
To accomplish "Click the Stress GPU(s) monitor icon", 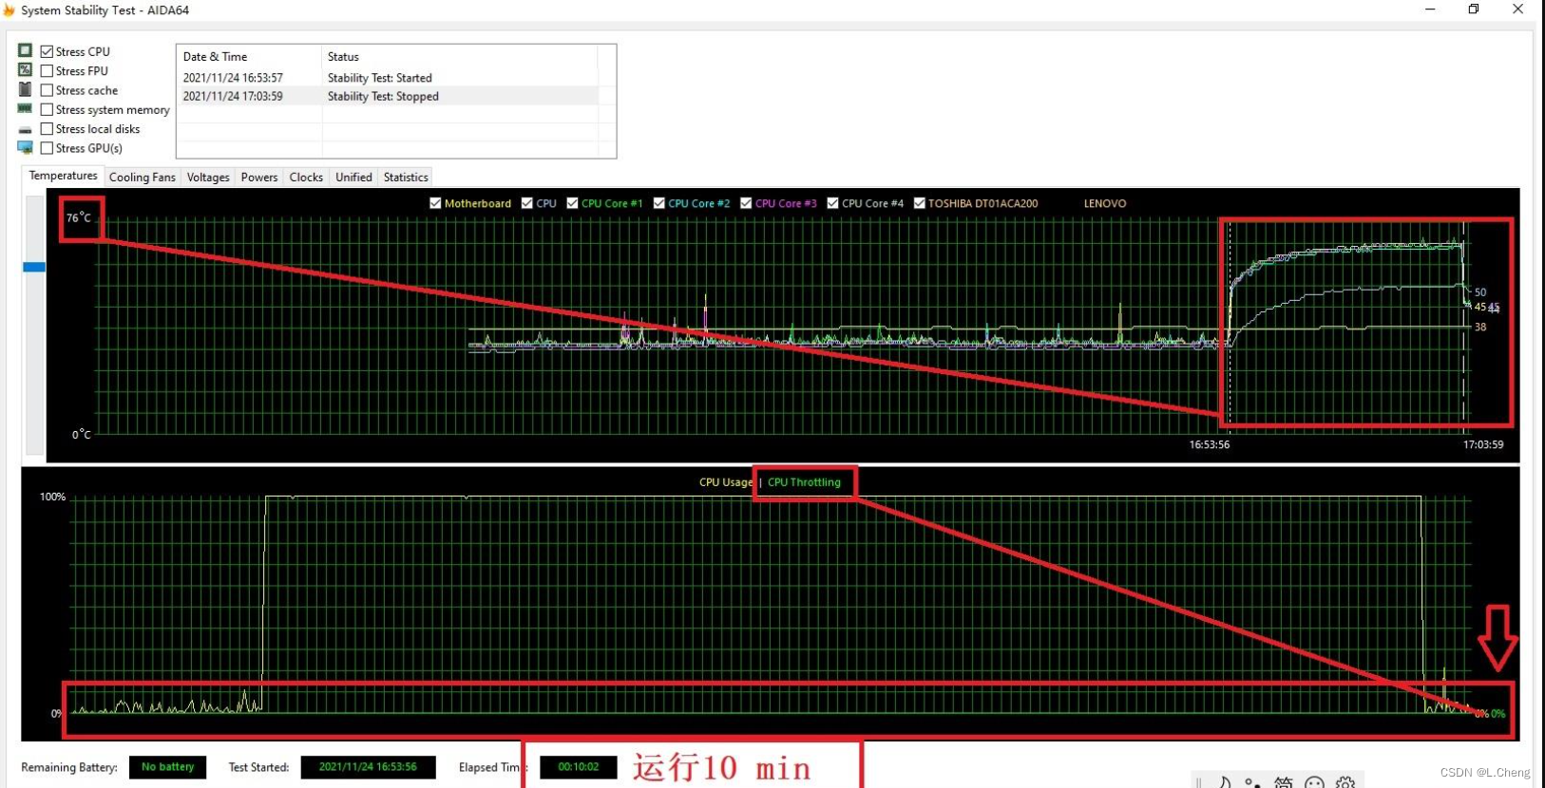I will pyautogui.click(x=25, y=147).
